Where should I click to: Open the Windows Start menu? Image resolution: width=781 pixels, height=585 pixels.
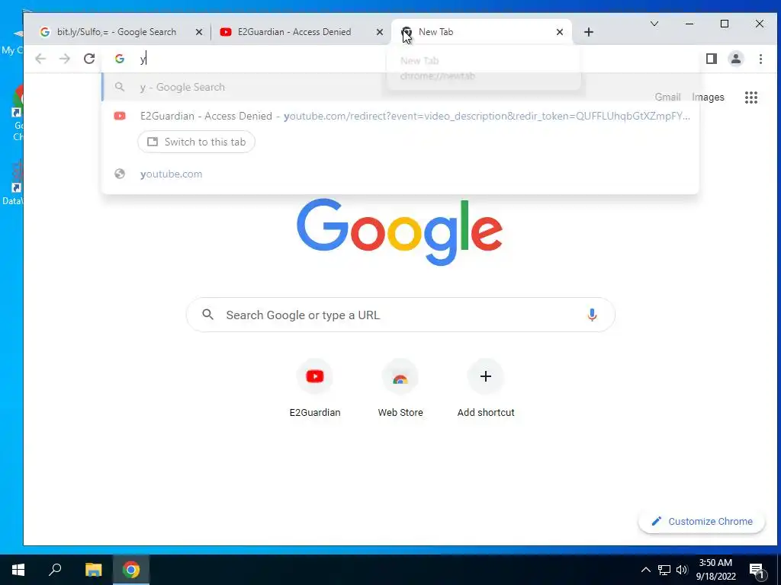click(18, 570)
